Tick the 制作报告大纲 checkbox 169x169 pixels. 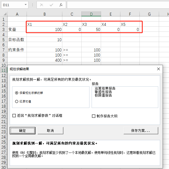click(94, 116)
